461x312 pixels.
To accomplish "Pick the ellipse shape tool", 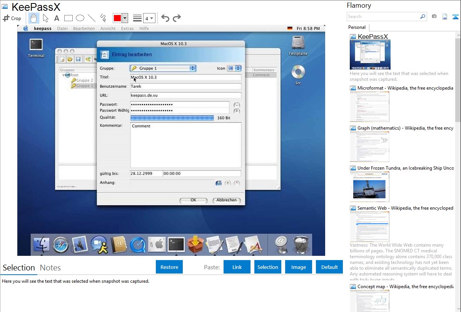I will tap(80, 18).
